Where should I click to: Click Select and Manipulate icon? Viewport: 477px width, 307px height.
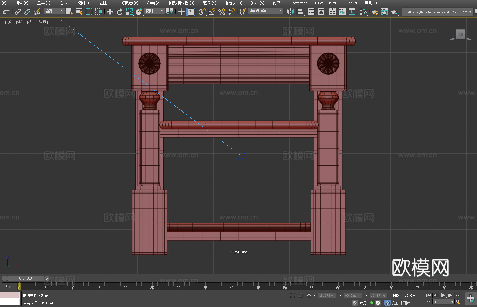181,12
